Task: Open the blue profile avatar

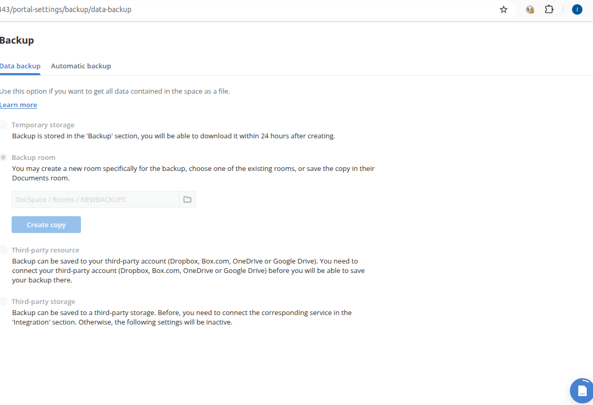Action: pos(577,9)
